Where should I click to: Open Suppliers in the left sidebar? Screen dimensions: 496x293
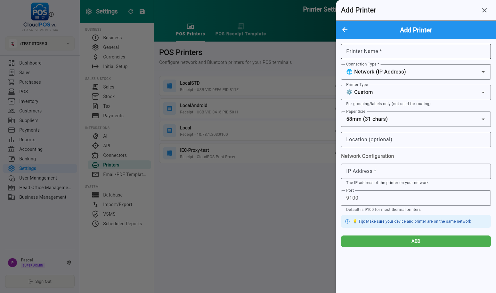click(x=40, y=120)
